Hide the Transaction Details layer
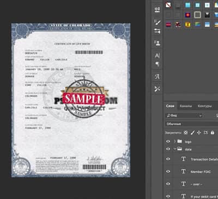This screenshot has height=199, width=218. tap(168, 159)
